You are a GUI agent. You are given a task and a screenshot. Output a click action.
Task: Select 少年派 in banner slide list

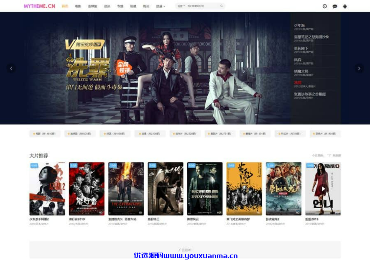pyautogui.click(x=299, y=25)
